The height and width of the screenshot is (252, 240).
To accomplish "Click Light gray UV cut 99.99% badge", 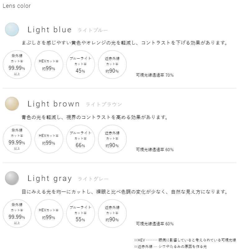I will click(17, 214).
